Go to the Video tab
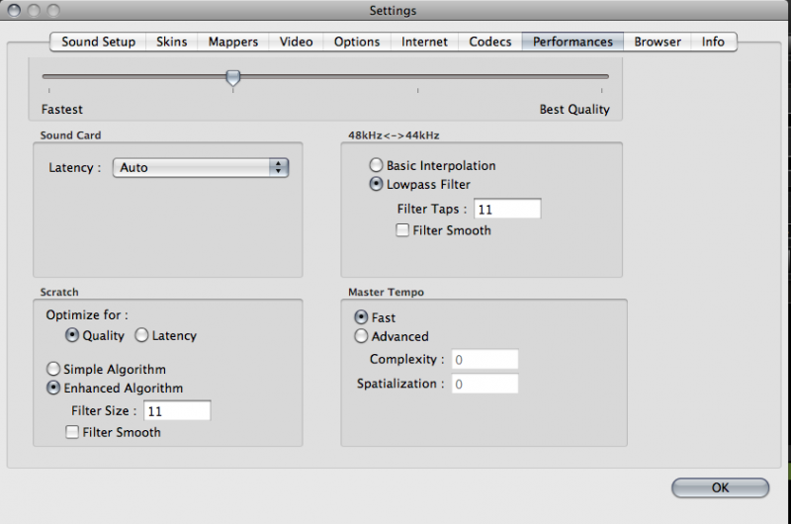The height and width of the screenshot is (524, 791). [296, 42]
